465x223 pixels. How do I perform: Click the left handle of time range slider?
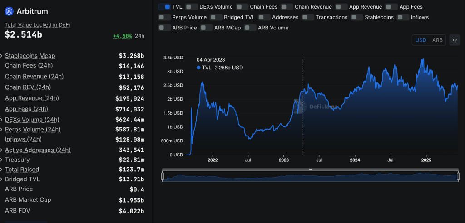[163, 176]
